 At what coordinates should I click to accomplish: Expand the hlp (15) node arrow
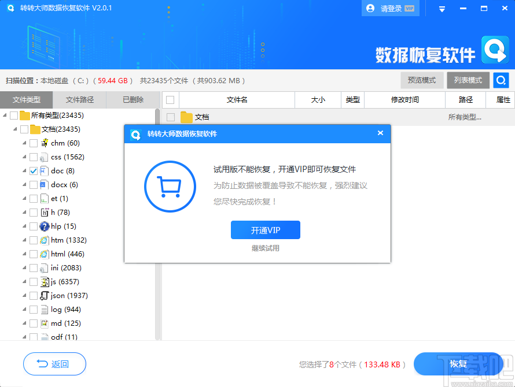[24, 226]
